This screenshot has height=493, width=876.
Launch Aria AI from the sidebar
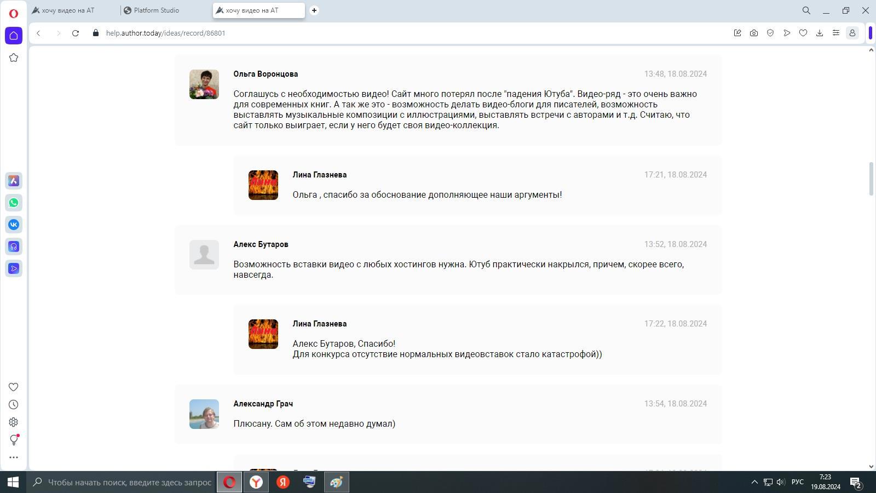pyautogui.click(x=14, y=181)
